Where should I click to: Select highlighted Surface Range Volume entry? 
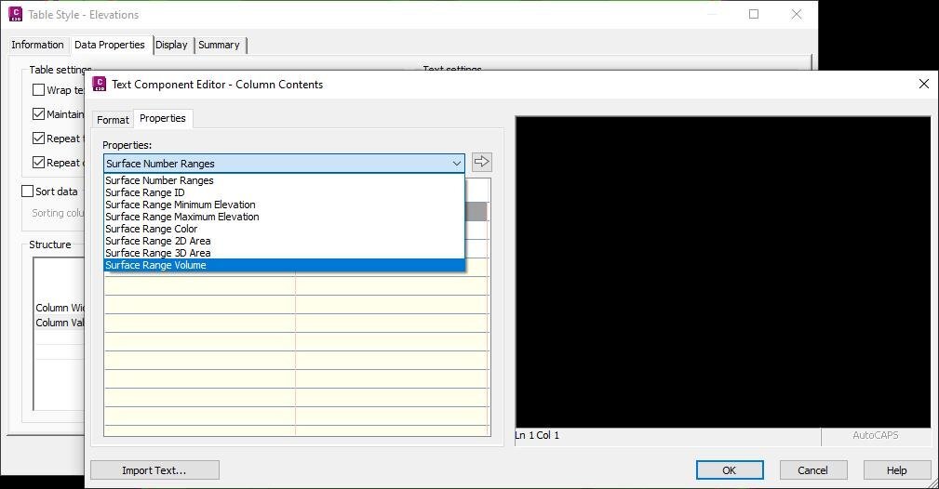[284, 265]
